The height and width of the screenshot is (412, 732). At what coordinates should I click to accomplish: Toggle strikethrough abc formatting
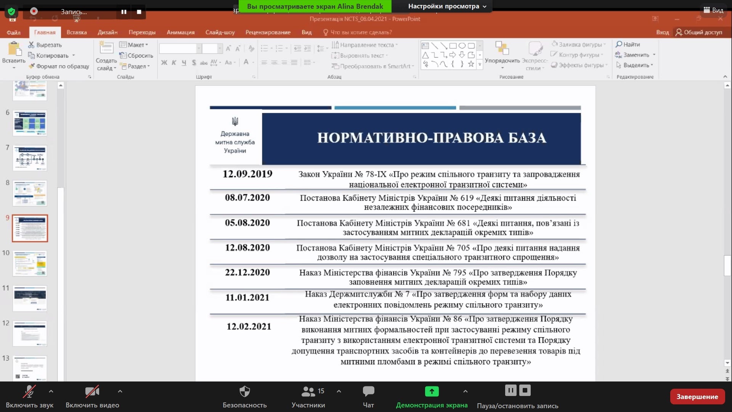point(204,62)
